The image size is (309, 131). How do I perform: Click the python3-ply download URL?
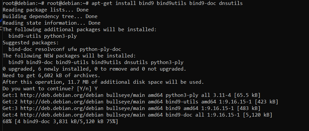click(62, 95)
